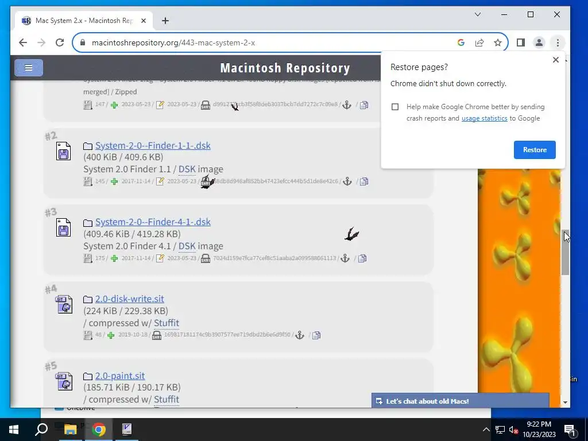Bookmark this page with star icon
Image resolution: width=588 pixels, height=441 pixels.
tap(498, 42)
